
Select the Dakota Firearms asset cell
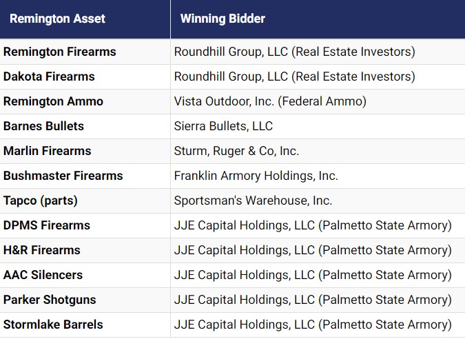[49, 76]
